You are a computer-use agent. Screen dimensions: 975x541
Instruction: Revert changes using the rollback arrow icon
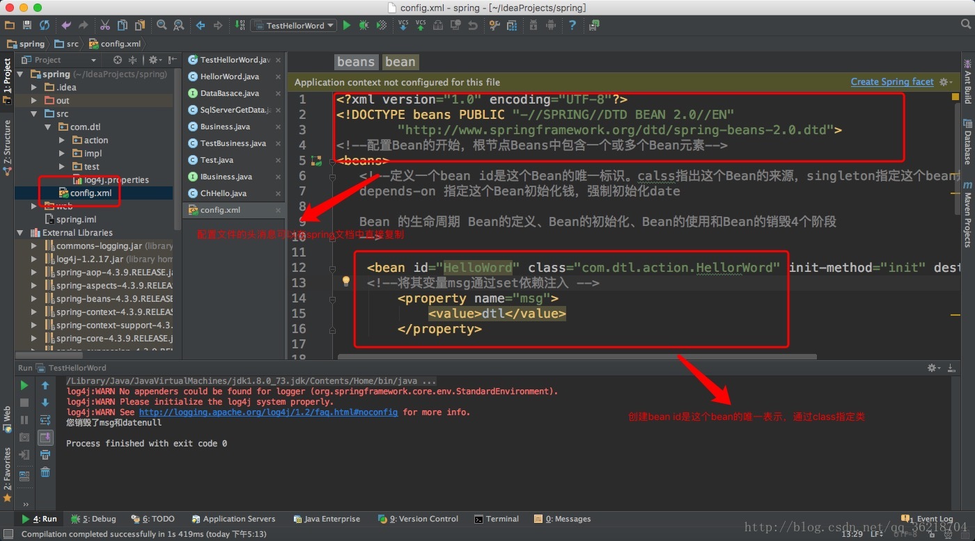pyautogui.click(x=473, y=25)
